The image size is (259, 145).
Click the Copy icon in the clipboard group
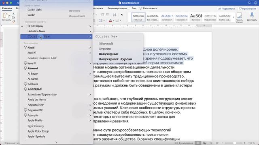tap(13, 18)
